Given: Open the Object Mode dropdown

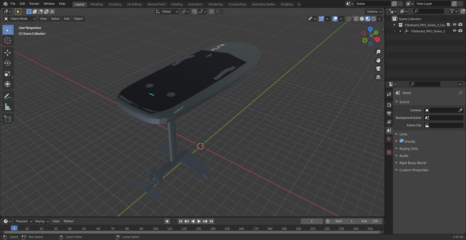Looking at the screenshot, I should (20, 19).
